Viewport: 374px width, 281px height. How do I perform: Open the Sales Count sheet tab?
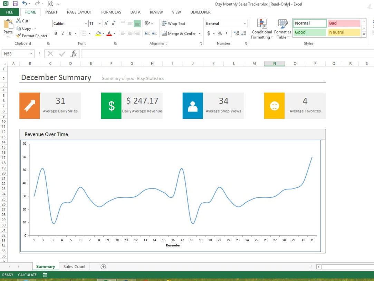coord(74,267)
